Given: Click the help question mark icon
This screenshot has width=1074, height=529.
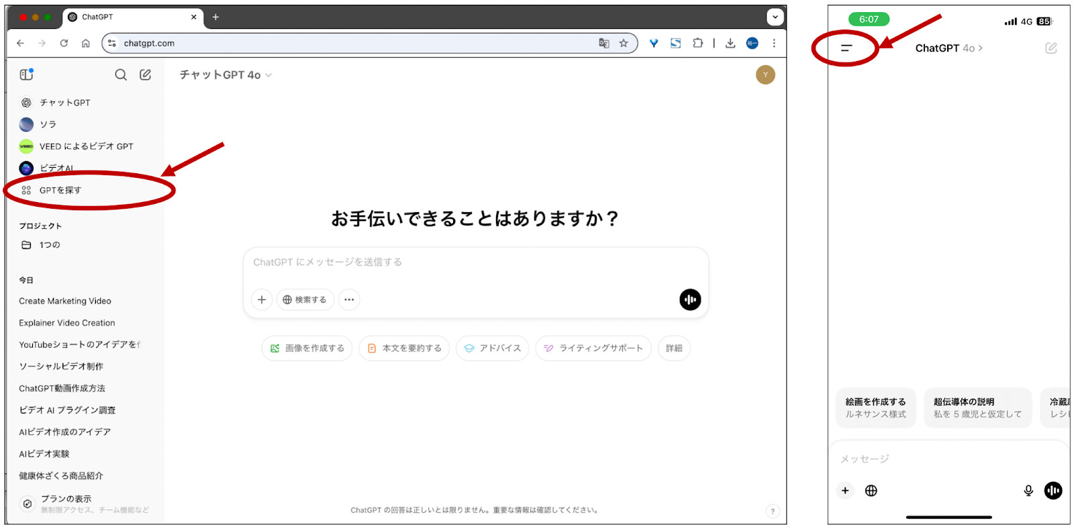Looking at the screenshot, I should (x=773, y=511).
